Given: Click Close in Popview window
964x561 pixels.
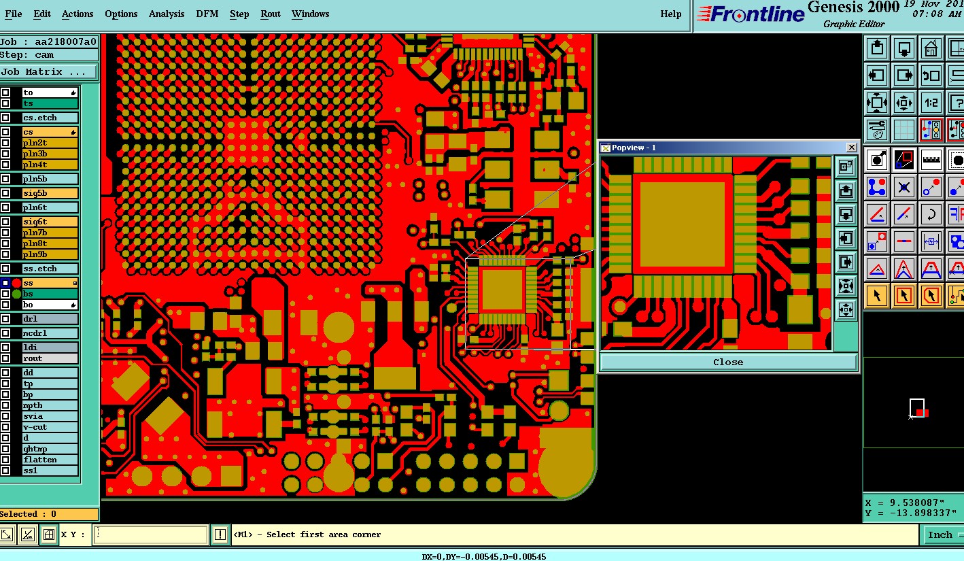Looking at the screenshot, I should coord(728,362).
